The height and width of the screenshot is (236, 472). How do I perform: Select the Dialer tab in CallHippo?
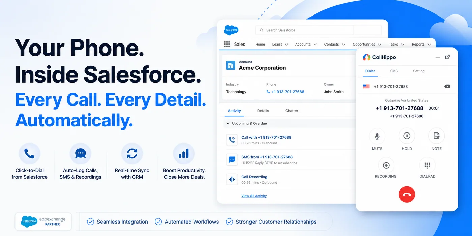tap(370, 71)
